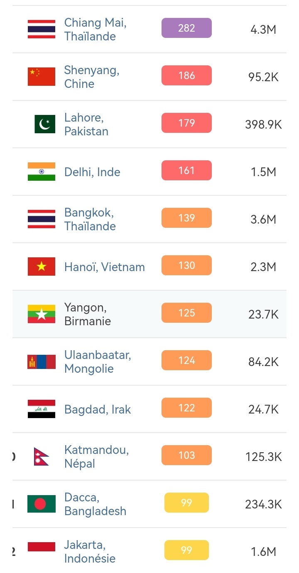This screenshot has height=573, width=299.
Task: Click the purple 282 AQI badge
Action: (x=186, y=28)
